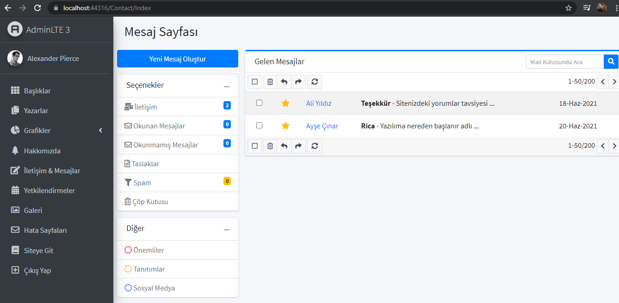This screenshot has height=303, width=619.
Task: Toggle the star on Ali Yıldız message
Action: click(285, 103)
